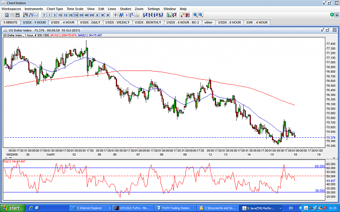Select the 4H time scale button

pos(86,15)
